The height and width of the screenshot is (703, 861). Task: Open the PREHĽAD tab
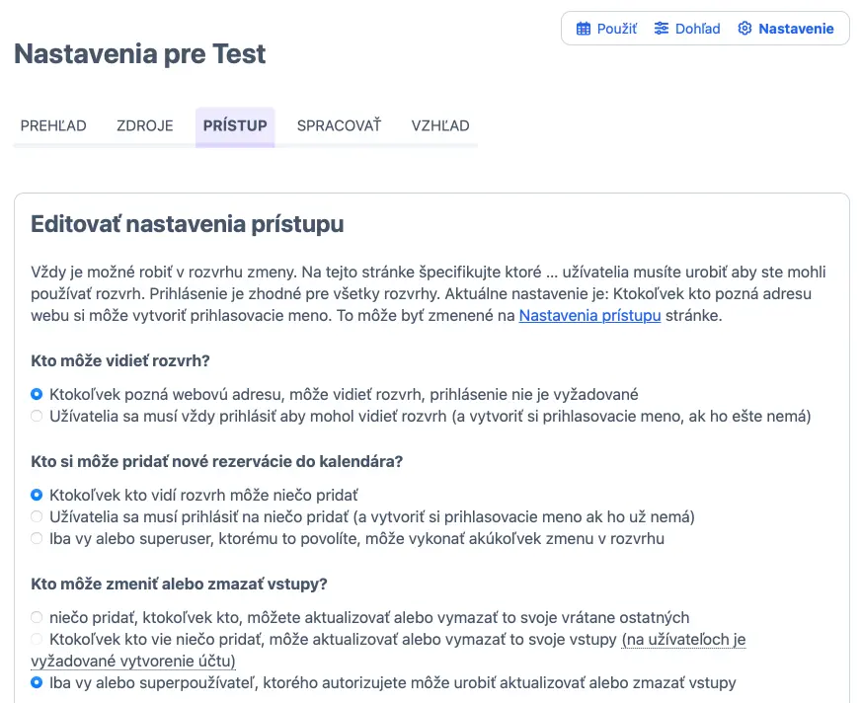[53, 125]
